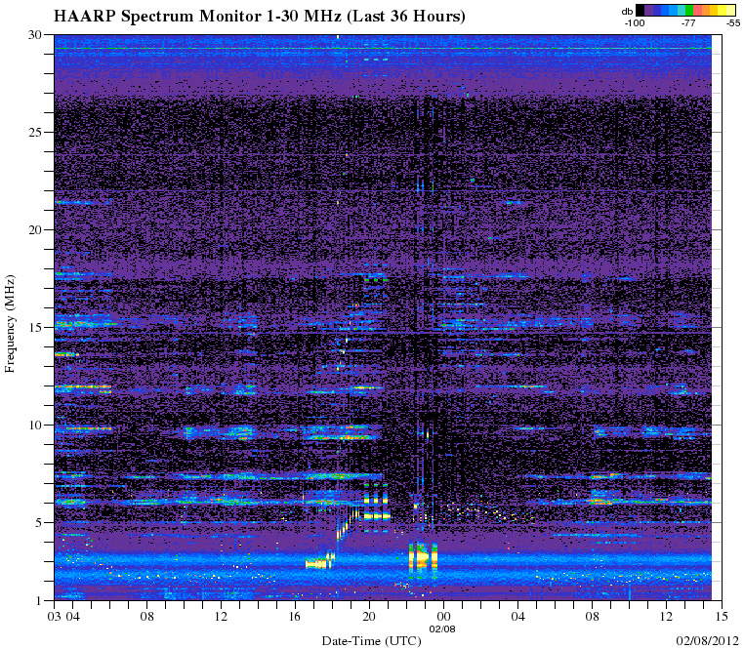Click the 1 tick label on frequency axis

pyautogui.click(x=39, y=600)
